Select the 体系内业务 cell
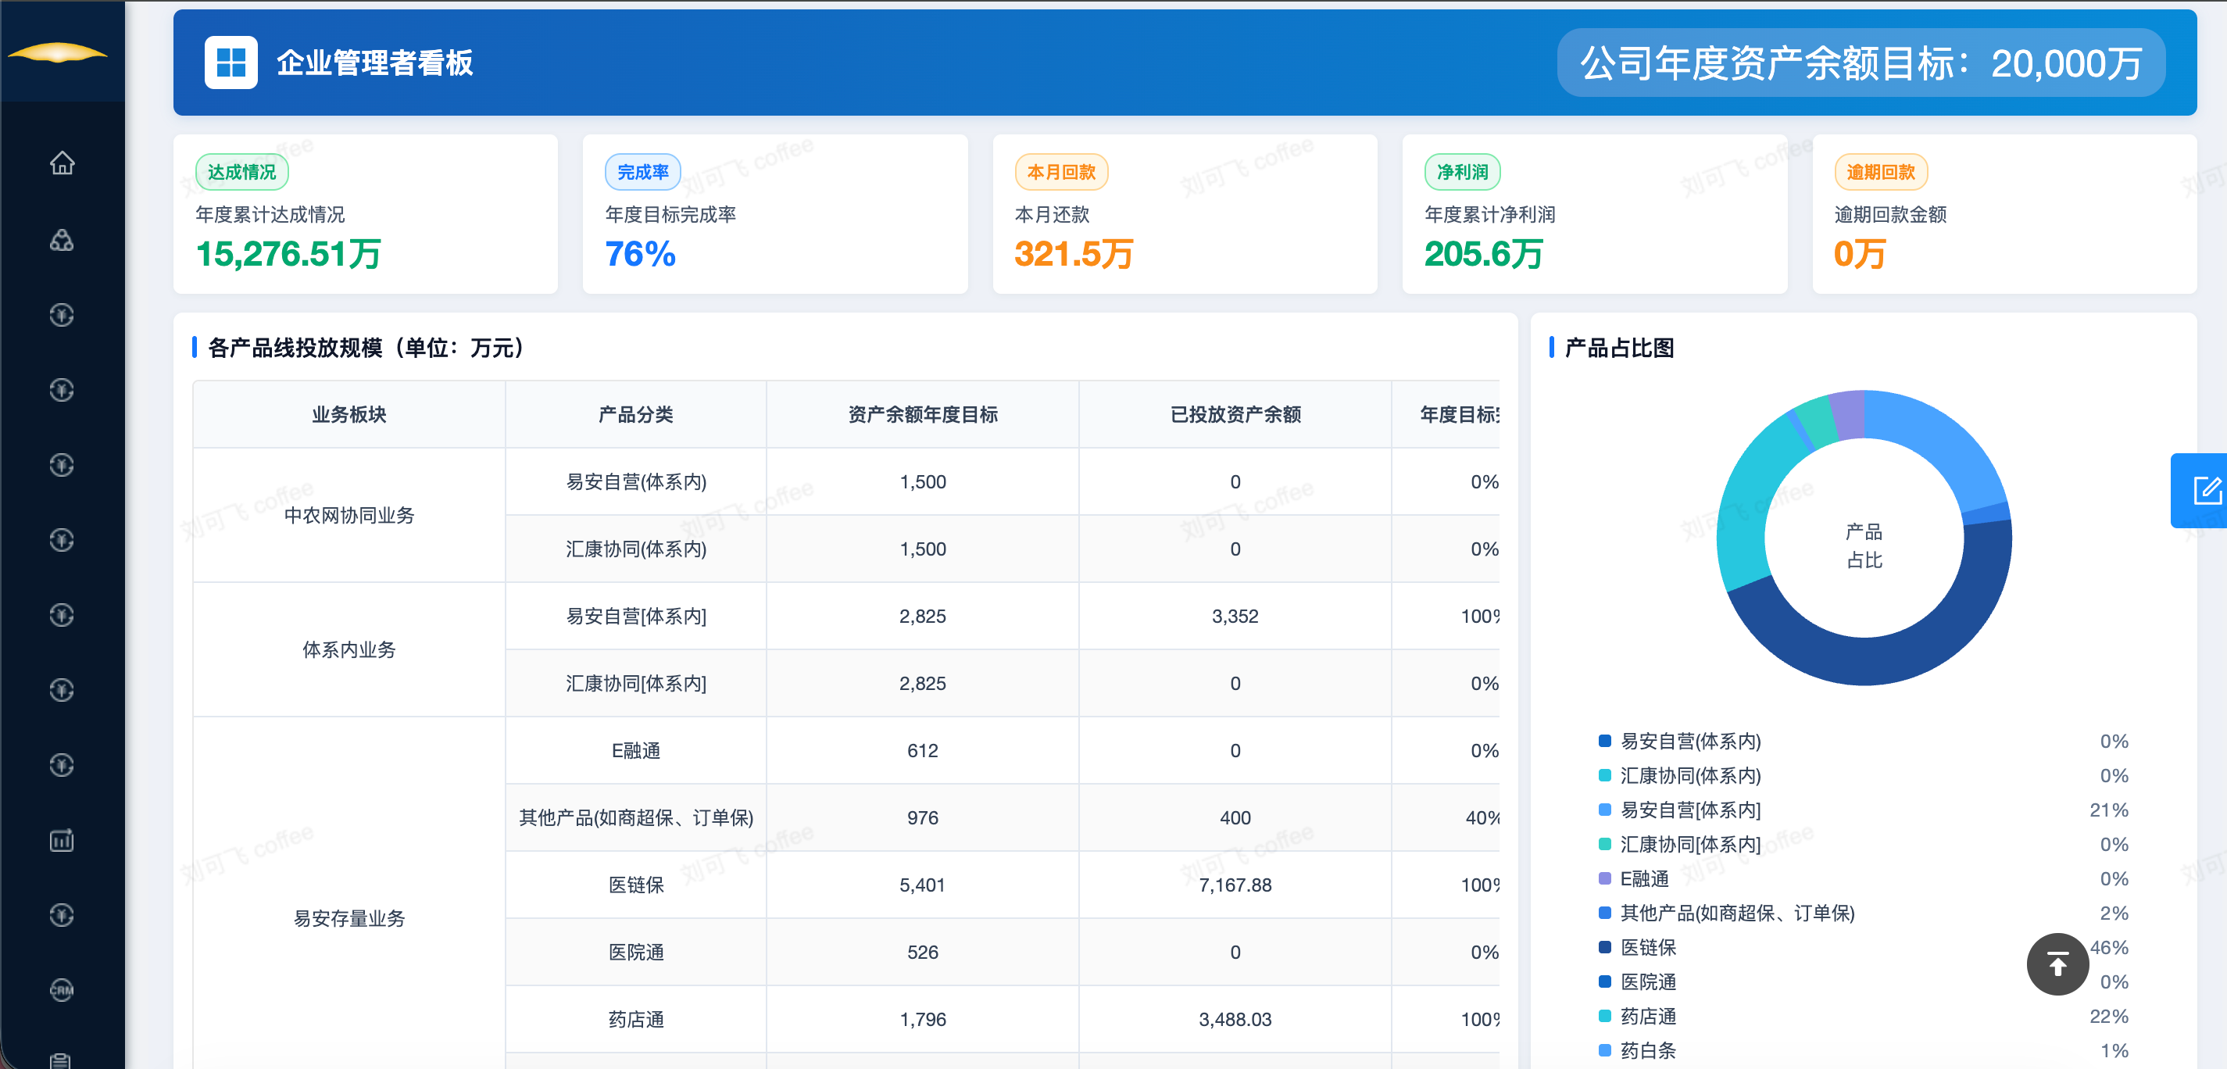2227x1069 pixels. pos(349,649)
